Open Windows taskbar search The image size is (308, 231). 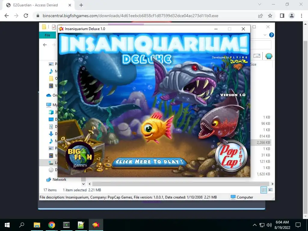point(22,225)
